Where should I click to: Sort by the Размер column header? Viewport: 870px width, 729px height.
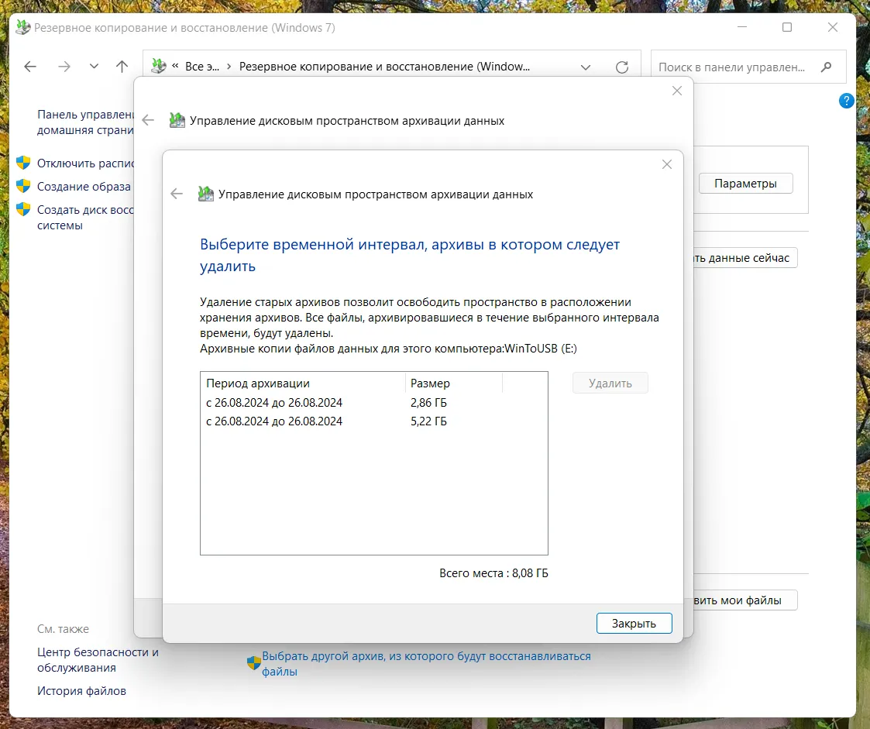coord(453,383)
